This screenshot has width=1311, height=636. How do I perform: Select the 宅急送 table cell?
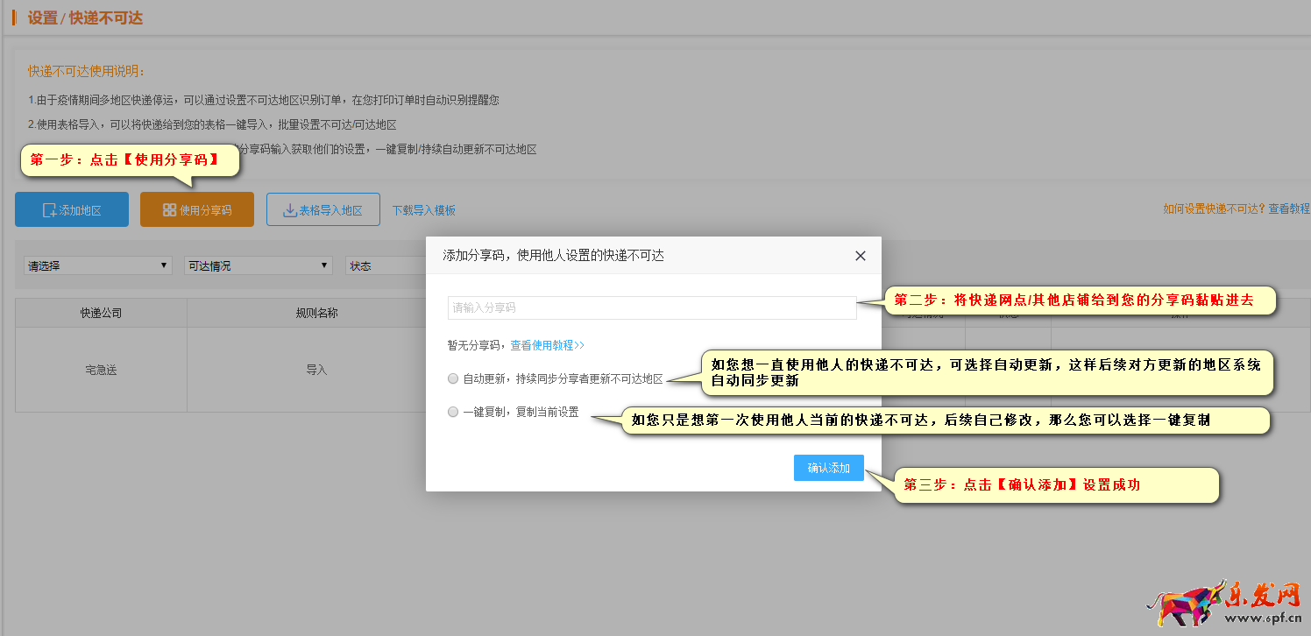101,370
